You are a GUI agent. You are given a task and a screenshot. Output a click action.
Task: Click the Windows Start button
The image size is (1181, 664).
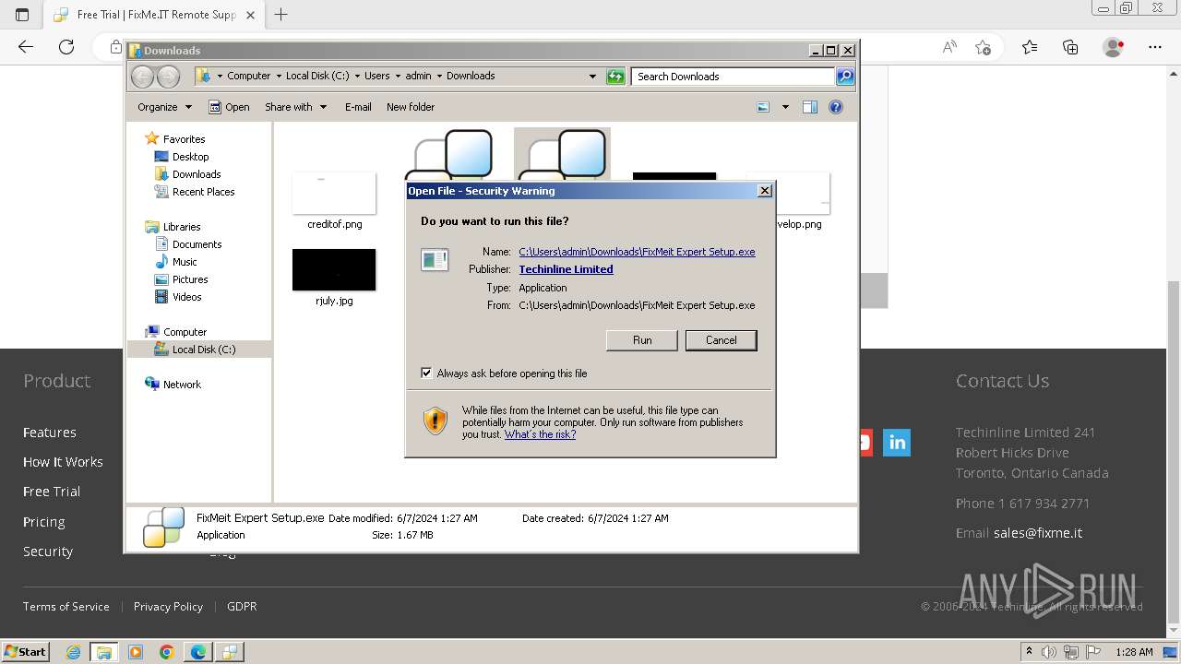(25, 652)
